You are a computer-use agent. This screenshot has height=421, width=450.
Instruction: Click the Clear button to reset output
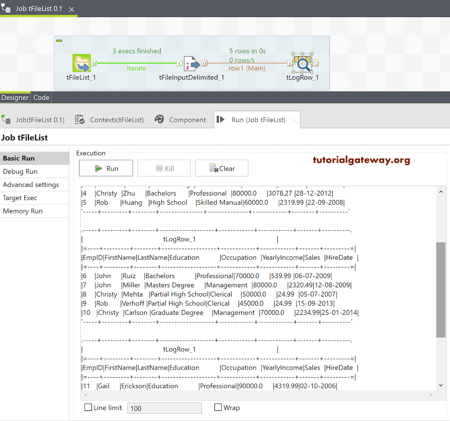pyautogui.click(x=221, y=168)
